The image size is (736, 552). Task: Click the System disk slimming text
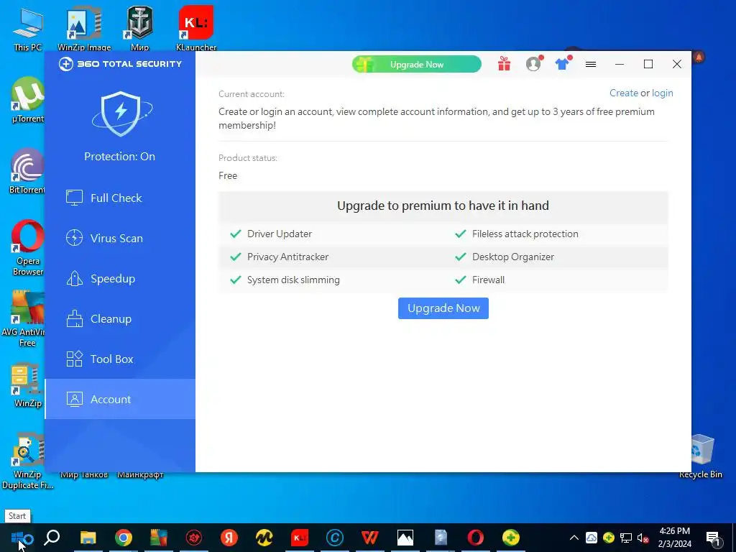[x=293, y=280]
